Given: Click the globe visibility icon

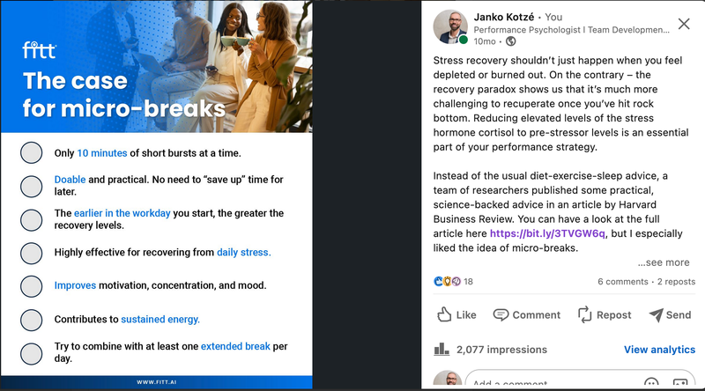Looking at the screenshot, I should (x=511, y=41).
